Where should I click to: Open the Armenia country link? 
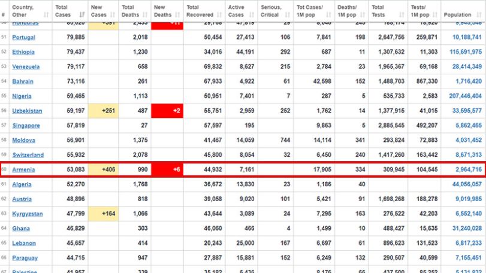pyautogui.click(x=23, y=169)
